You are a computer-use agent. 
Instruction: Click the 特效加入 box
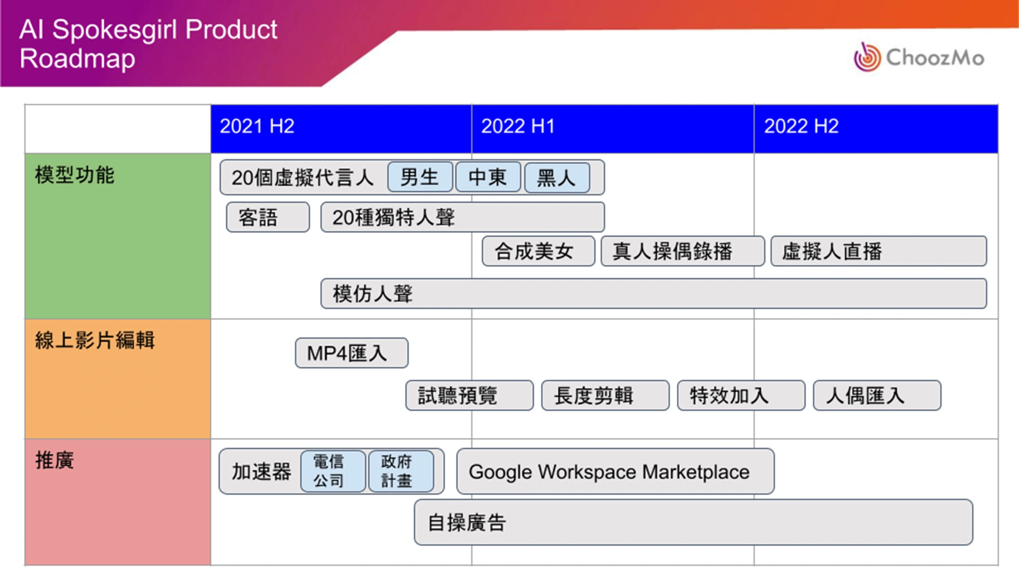click(740, 395)
